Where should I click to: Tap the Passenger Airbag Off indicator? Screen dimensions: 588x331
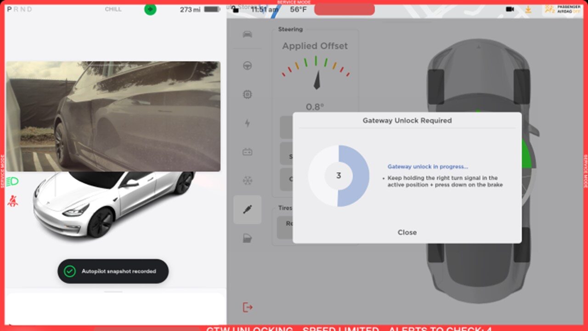(562, 9)
